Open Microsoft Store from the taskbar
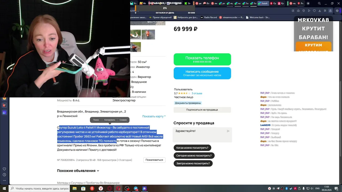The image size is (342, 192). [83, 189]
